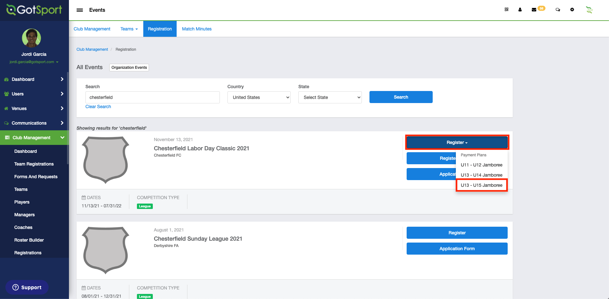Open Team Registrations in sidebar
The width and height of the screenshot is (609, 299).
click(34, 164)
